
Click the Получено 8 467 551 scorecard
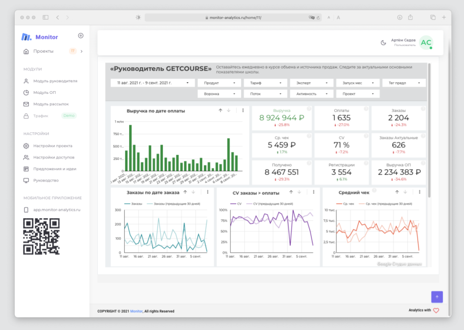tap(282, 172)
